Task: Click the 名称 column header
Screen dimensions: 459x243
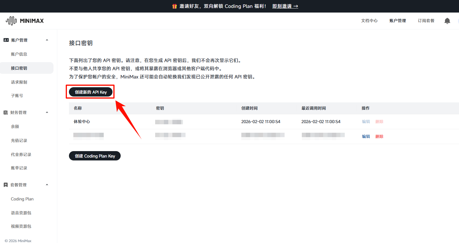Action: point(78,108)
